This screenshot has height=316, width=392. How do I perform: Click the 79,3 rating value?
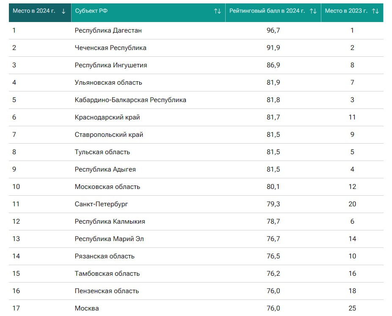(x=273, y=204)
